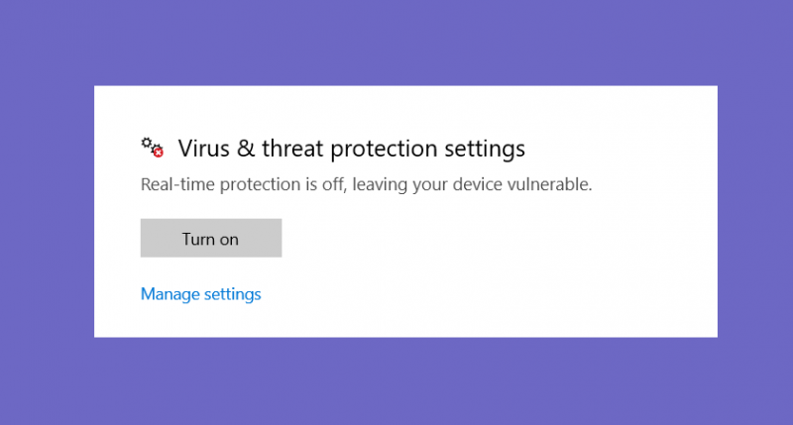This screenshot has height=425, width=793.
Task: Click 'leaving your device vulnerable' text
Action: (473, 184)
